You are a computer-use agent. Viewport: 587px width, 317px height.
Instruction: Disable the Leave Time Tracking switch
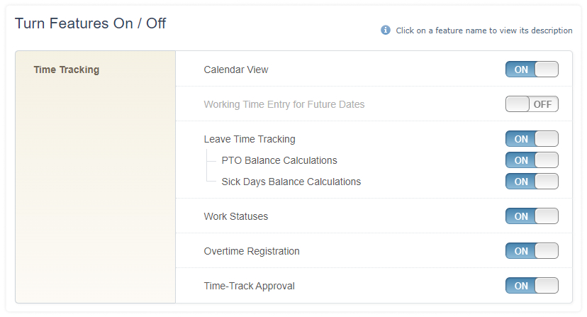[x=532, y=139]
